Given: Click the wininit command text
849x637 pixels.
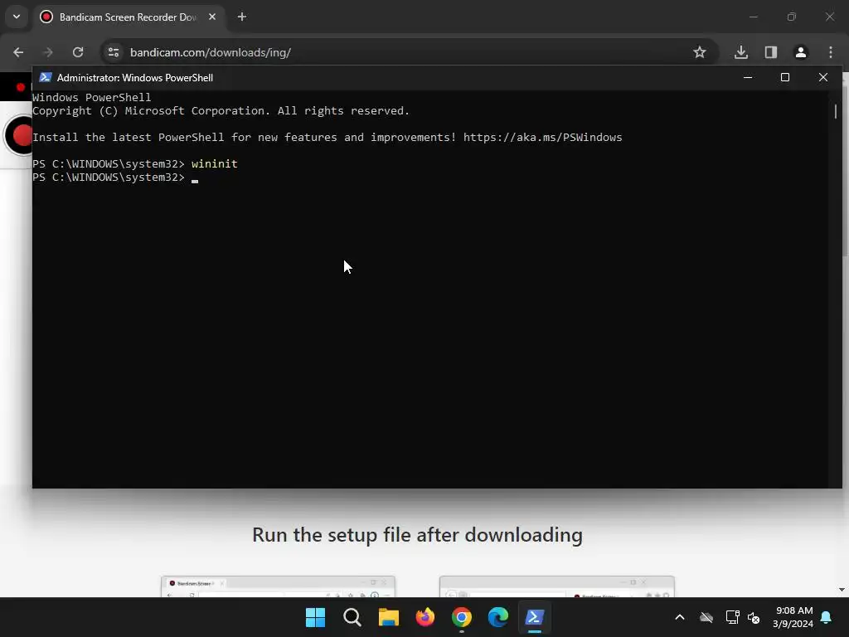Looking at the screenshot, I should point(215,163).
